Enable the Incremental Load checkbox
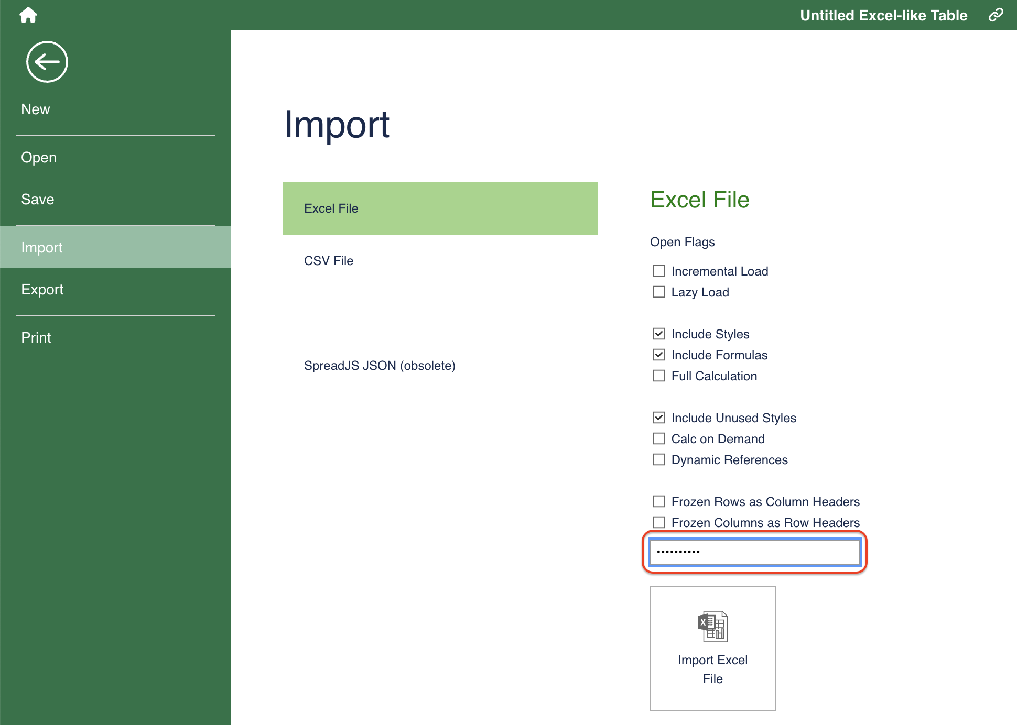 [659, 271]
